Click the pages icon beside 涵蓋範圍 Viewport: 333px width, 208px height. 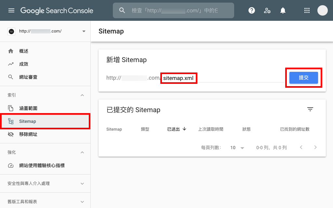[11, 108]
